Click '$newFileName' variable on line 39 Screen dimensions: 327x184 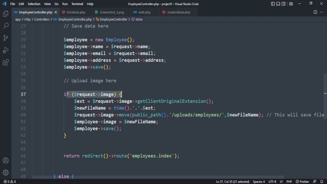pos(90,108)
